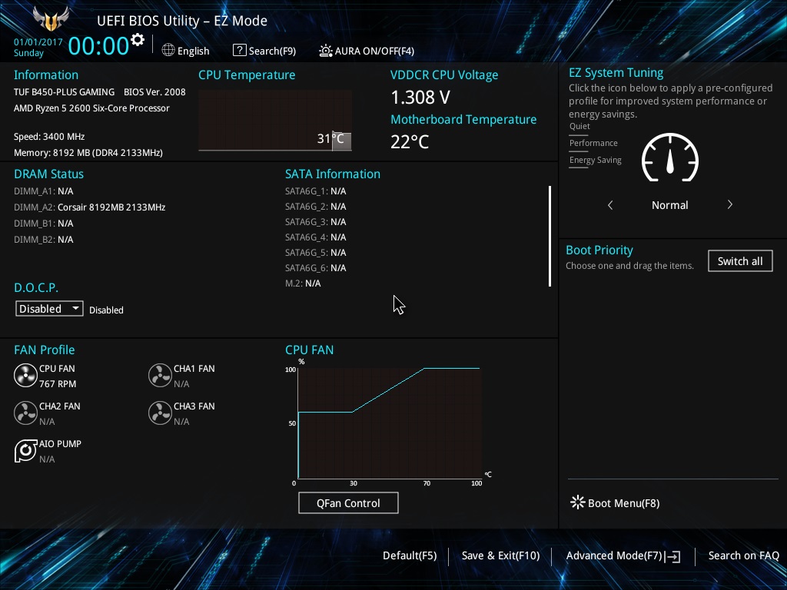Screen dimensions: 787x590
Task: Click the Speed: 3400 MHz text
Action: pos(49,137)
